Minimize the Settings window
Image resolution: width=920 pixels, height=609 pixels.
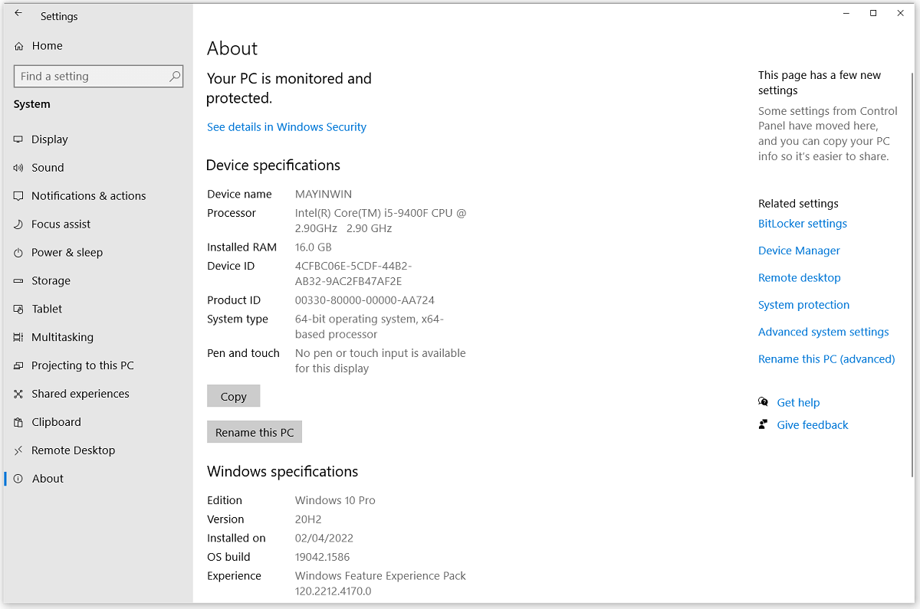(x=846, y=13)
